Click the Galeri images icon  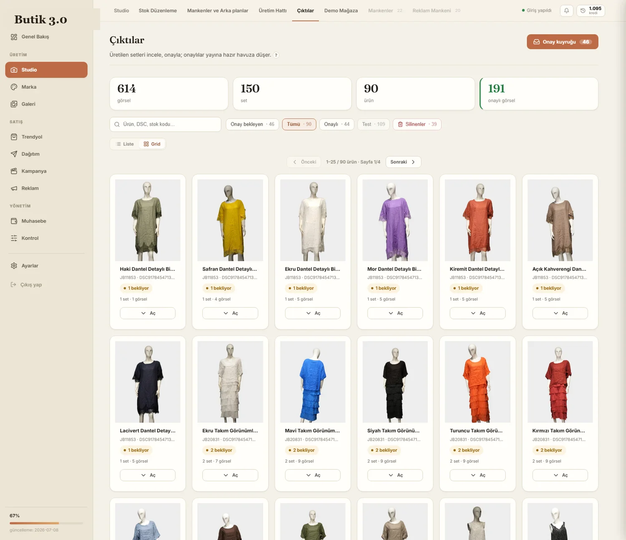click(14, 104)
